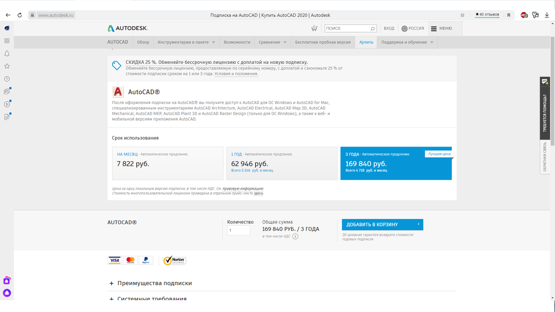
Task: Select the 3 ГОДА 169 840 руб. plan
Action: click(x=396, y=163)
